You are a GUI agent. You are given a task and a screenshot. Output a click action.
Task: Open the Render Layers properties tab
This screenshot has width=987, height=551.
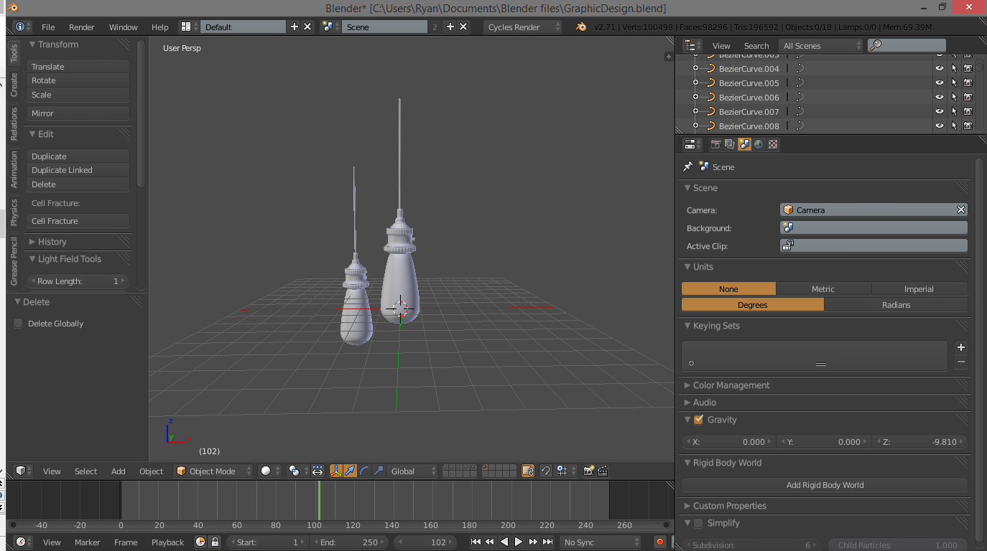tap(730, 144)
